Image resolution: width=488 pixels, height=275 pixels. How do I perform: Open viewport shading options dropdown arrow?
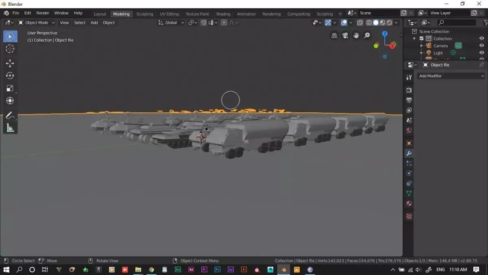click(x=396, y=23)
